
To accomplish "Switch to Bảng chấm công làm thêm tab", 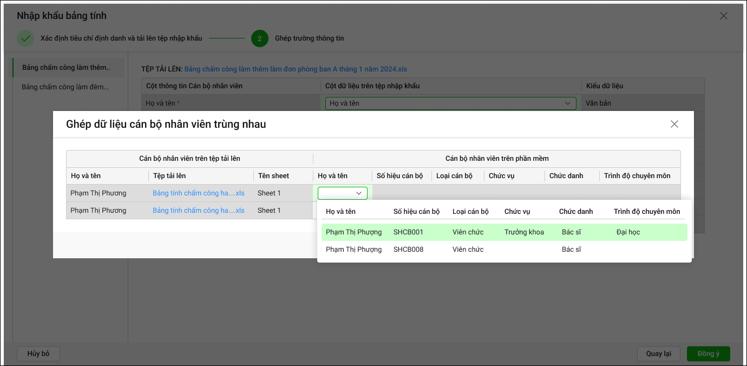I will pos(66,68).
